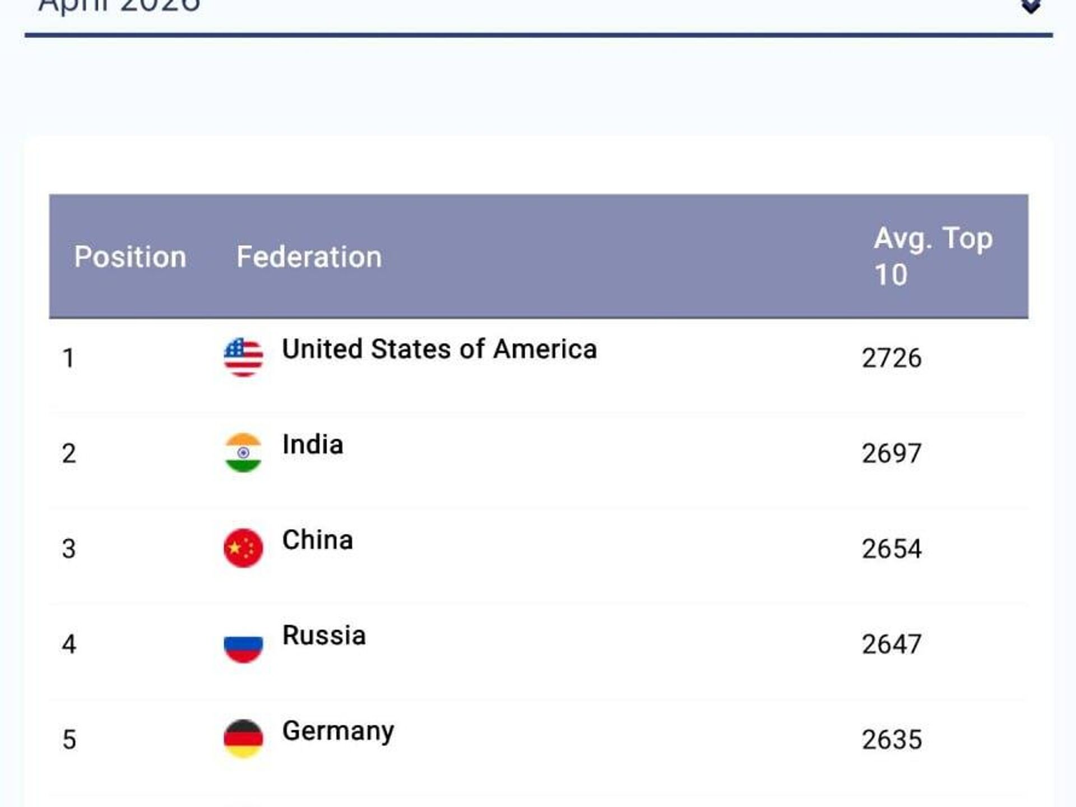This screenshot has width=1076, height=807.
Task: Expand the April date period dropdown
Action: [x=119, y=6]
